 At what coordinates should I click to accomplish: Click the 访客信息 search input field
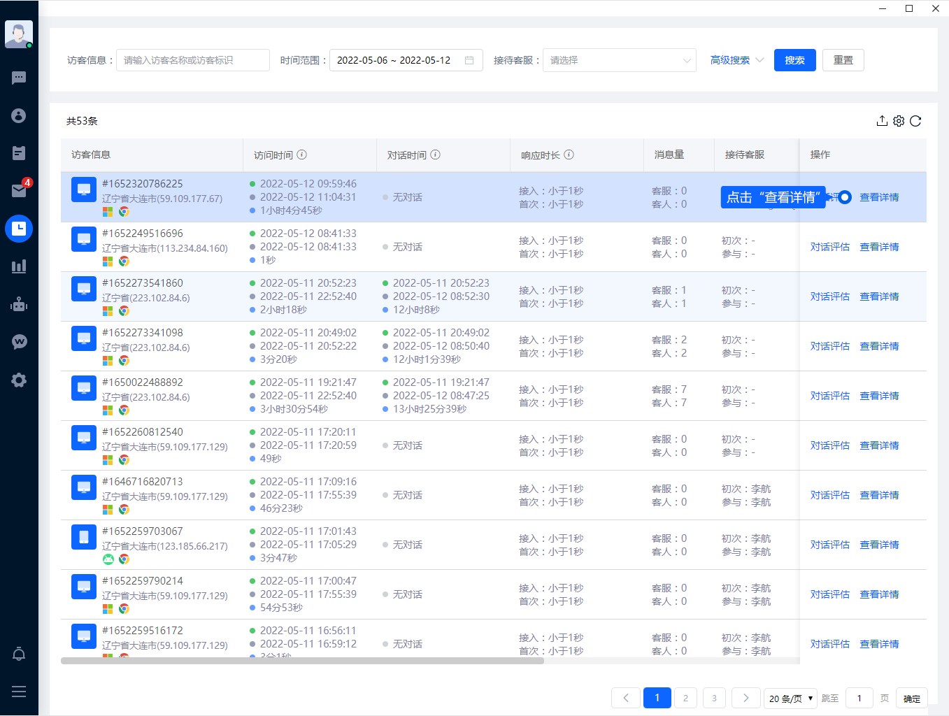coord(192,60)
